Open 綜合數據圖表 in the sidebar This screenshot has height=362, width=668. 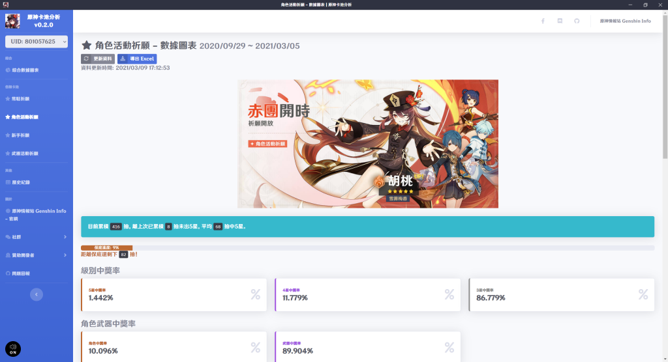22,70
